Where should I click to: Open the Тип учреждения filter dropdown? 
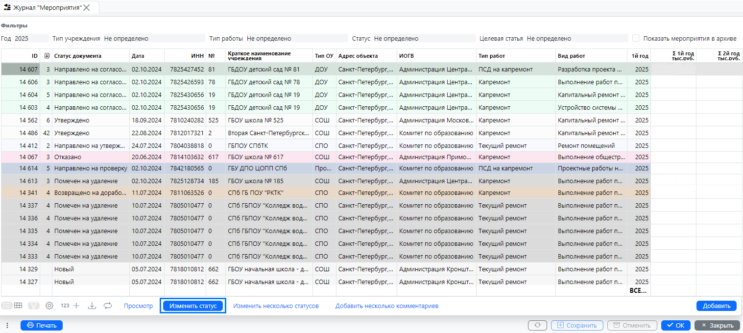pos(154,38)
